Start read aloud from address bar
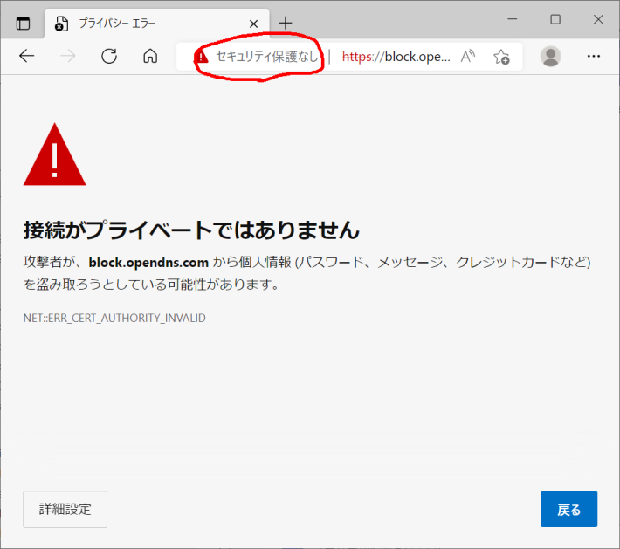 click(468, 57)
